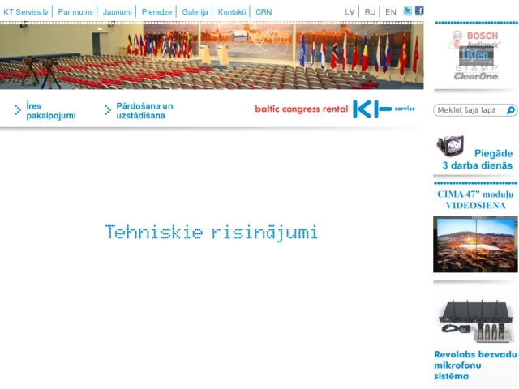Viewport: 519px width, 389px height.
Task: Open Revolabs bezvadu mikrofonu sistēma link
Action: point(475,365)
